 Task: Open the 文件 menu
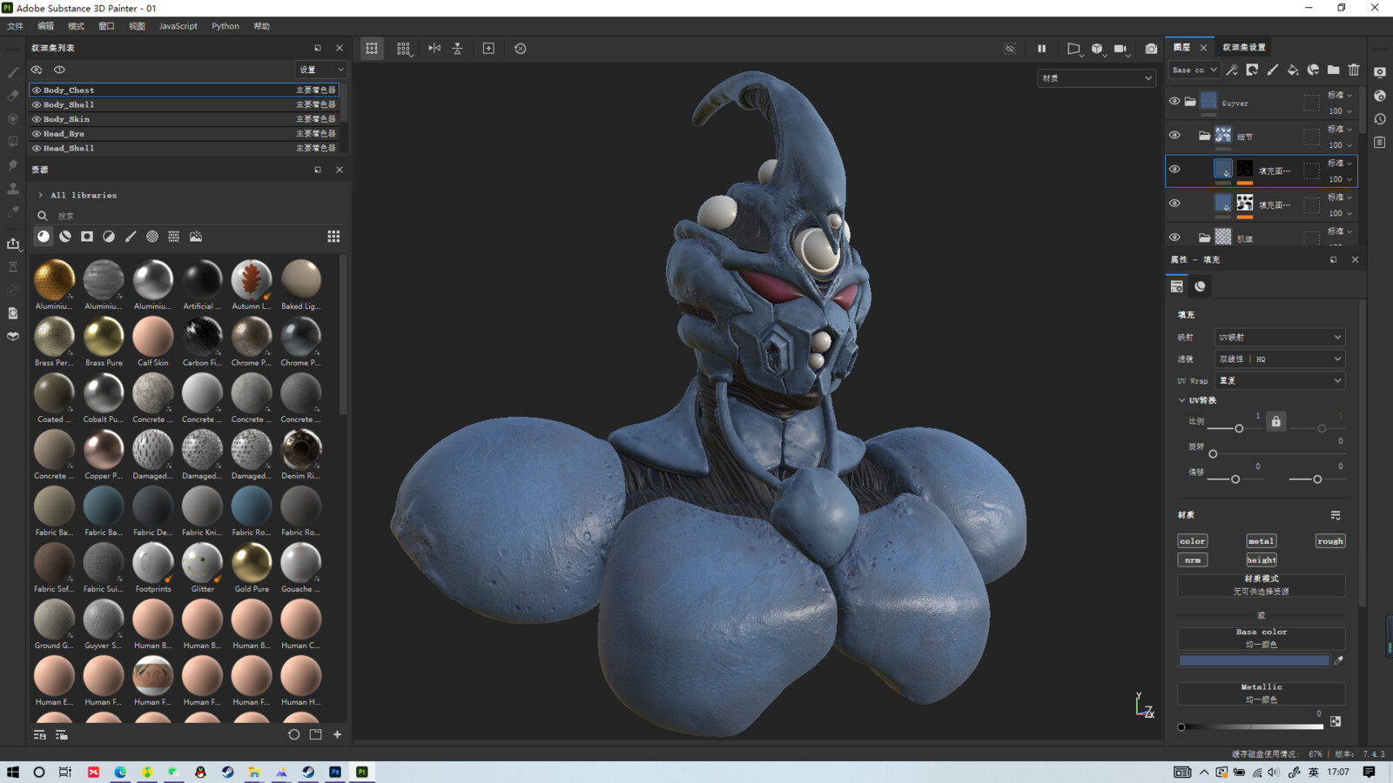click(16, 26)
